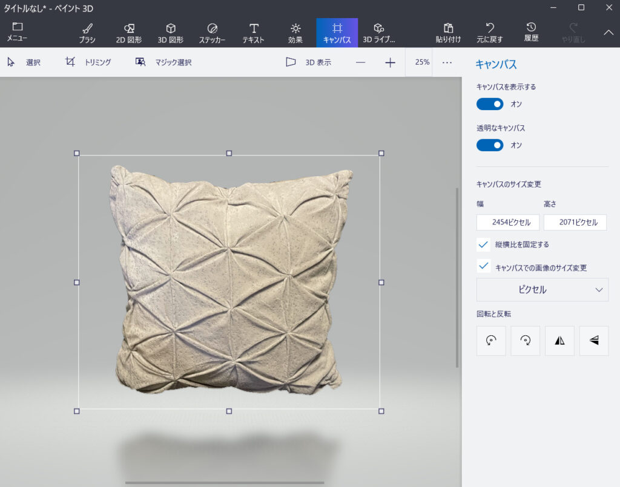Image resolution: width=620 pixels, height=487 pixels.
Task: Toggle キャンバスを表示する switch off
Action: (x=489, y=104)
